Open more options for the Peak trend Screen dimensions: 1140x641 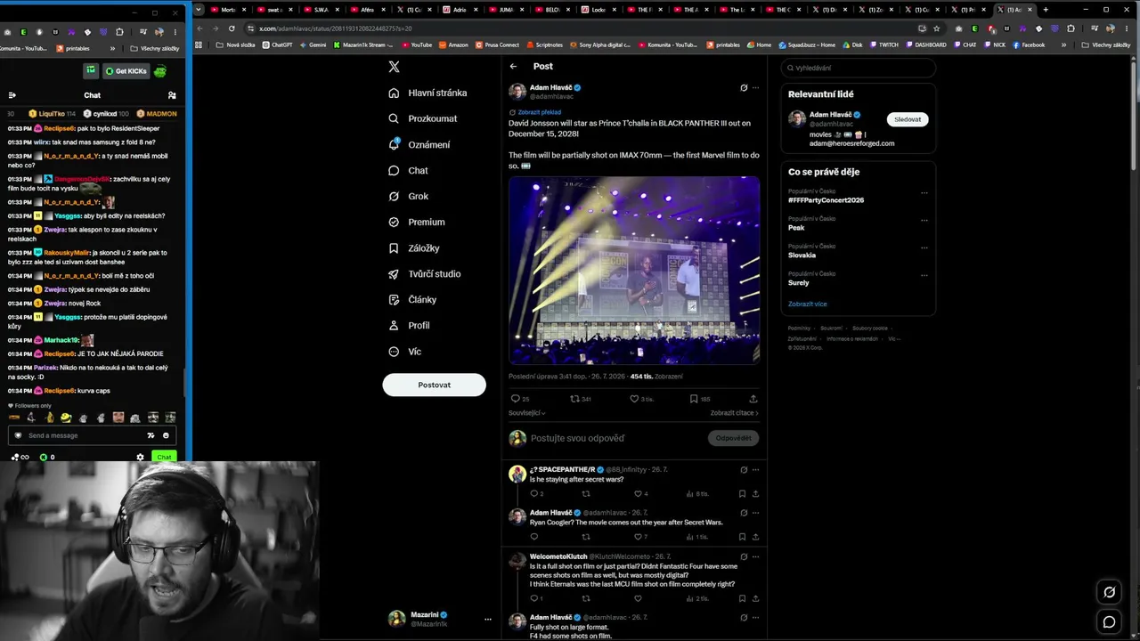pos(924,220)
